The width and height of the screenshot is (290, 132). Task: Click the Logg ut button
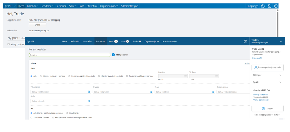tap(267, 109)
